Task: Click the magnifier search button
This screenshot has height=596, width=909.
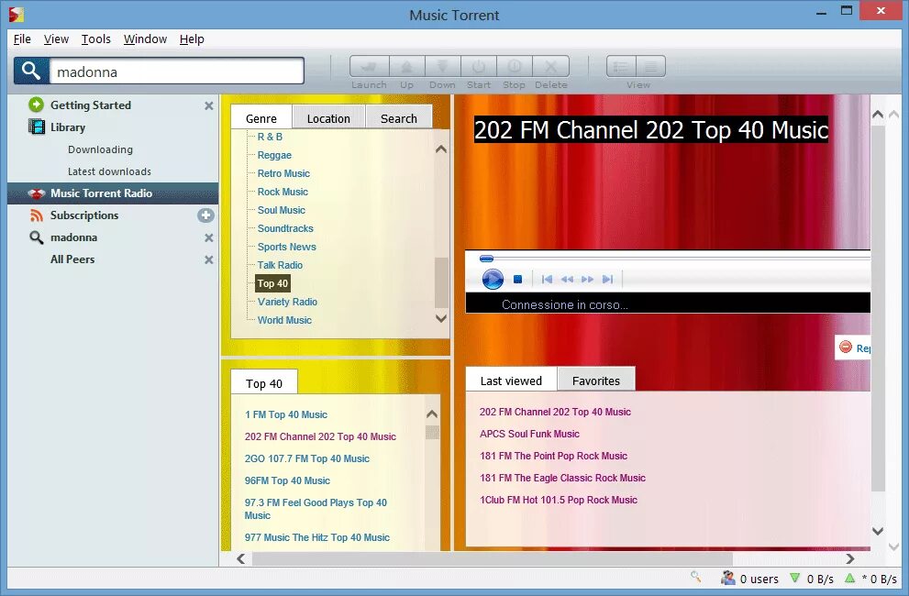Action: point(30,71)
